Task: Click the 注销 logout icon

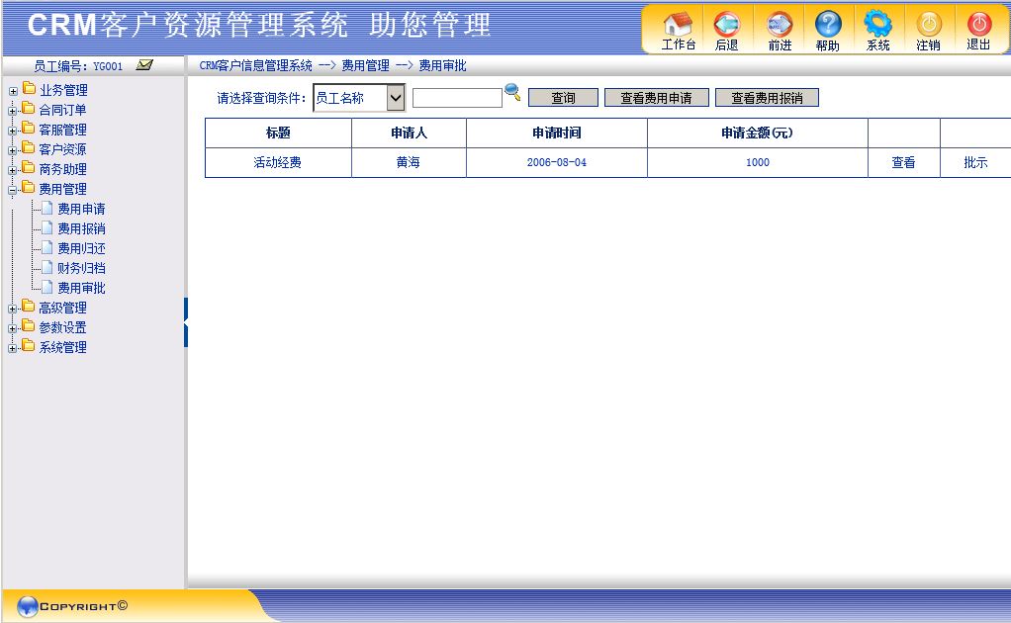Action: [928, 25]
